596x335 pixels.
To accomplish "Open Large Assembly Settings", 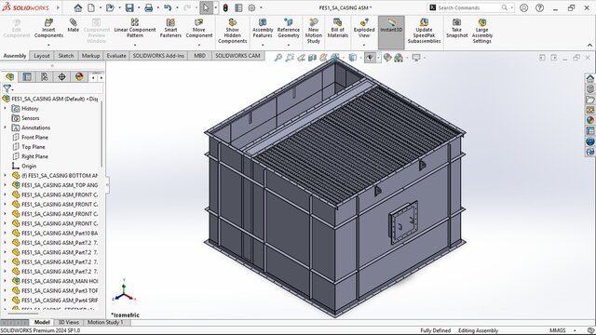I will [x=482, y=31].
